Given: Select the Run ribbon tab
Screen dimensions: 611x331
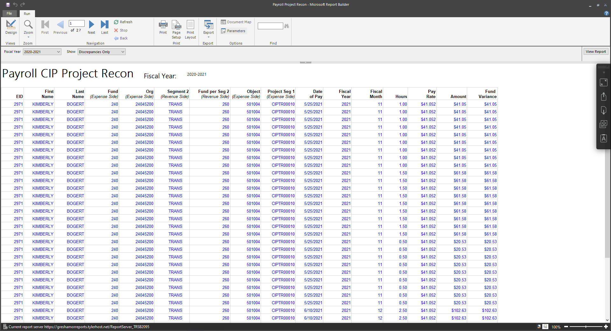Looking at the screenshot, I should [27, 14].
